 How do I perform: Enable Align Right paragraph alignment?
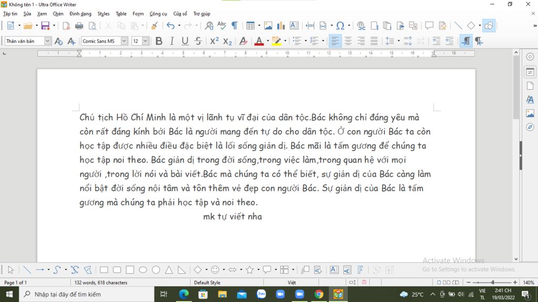pos(361,41)
